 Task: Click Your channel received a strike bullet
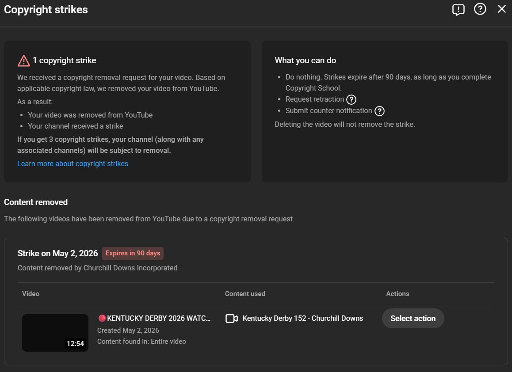(x=76, y=126)
